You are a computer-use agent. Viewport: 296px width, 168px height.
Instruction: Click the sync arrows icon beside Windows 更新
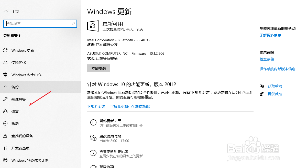click(x=5, y=50)
